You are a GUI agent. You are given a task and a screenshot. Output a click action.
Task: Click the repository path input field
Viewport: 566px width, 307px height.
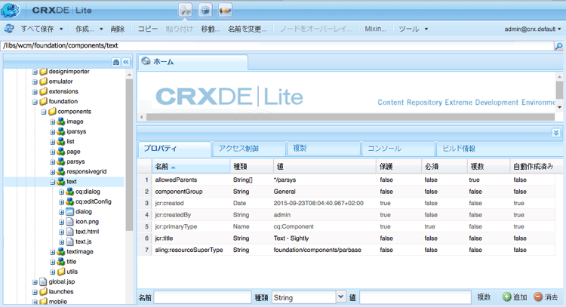277,46
